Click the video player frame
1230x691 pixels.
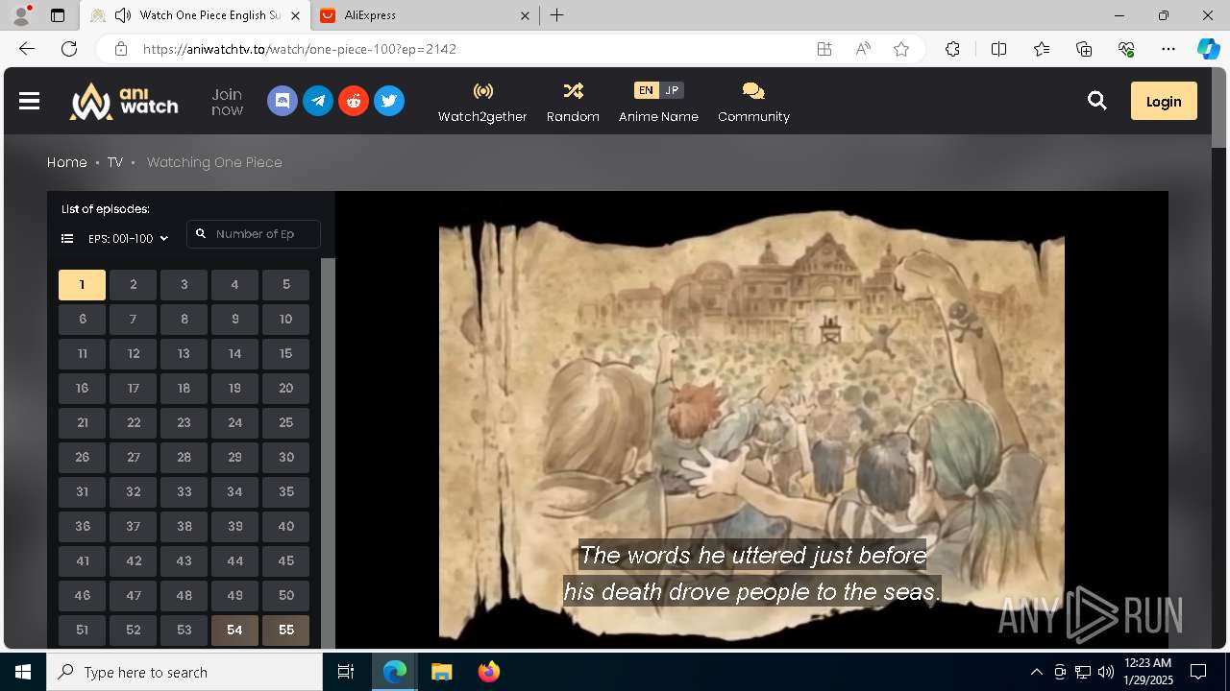[x=751, y=419]
